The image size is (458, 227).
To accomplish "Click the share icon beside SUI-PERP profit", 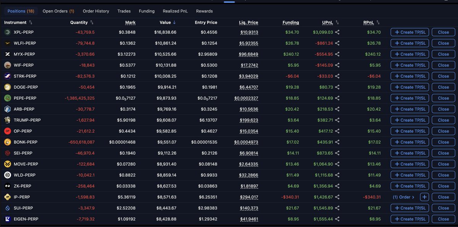I will click(x=338, y=208).
